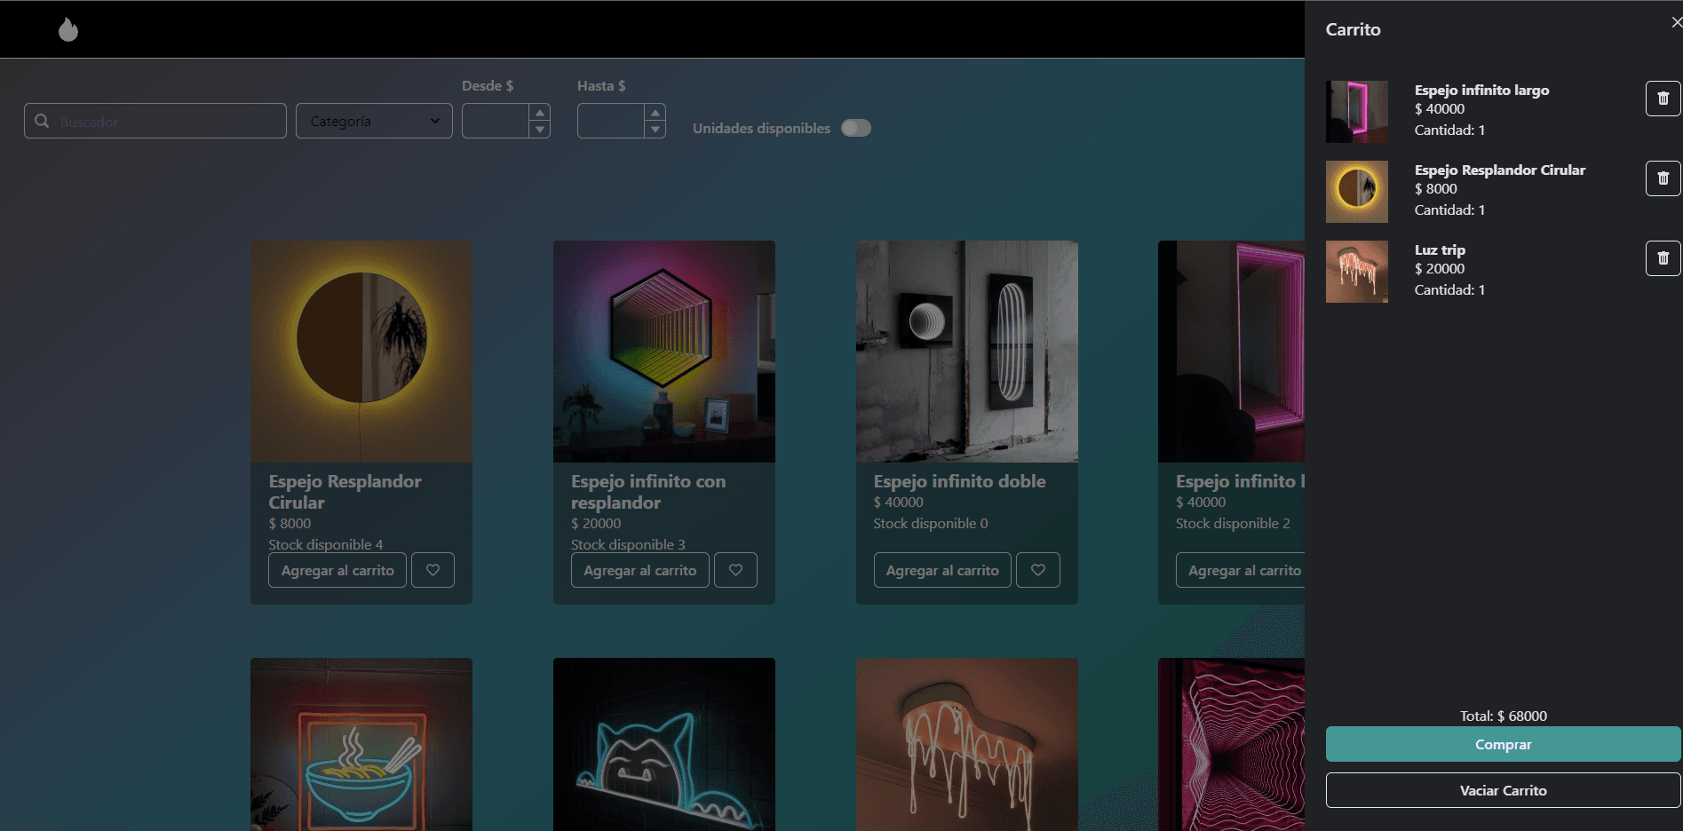This screenshot has height=831, width=1683.
Task: Open Snorlax neon sign product image
Action: pyautogui.click(x=664, y=744)
